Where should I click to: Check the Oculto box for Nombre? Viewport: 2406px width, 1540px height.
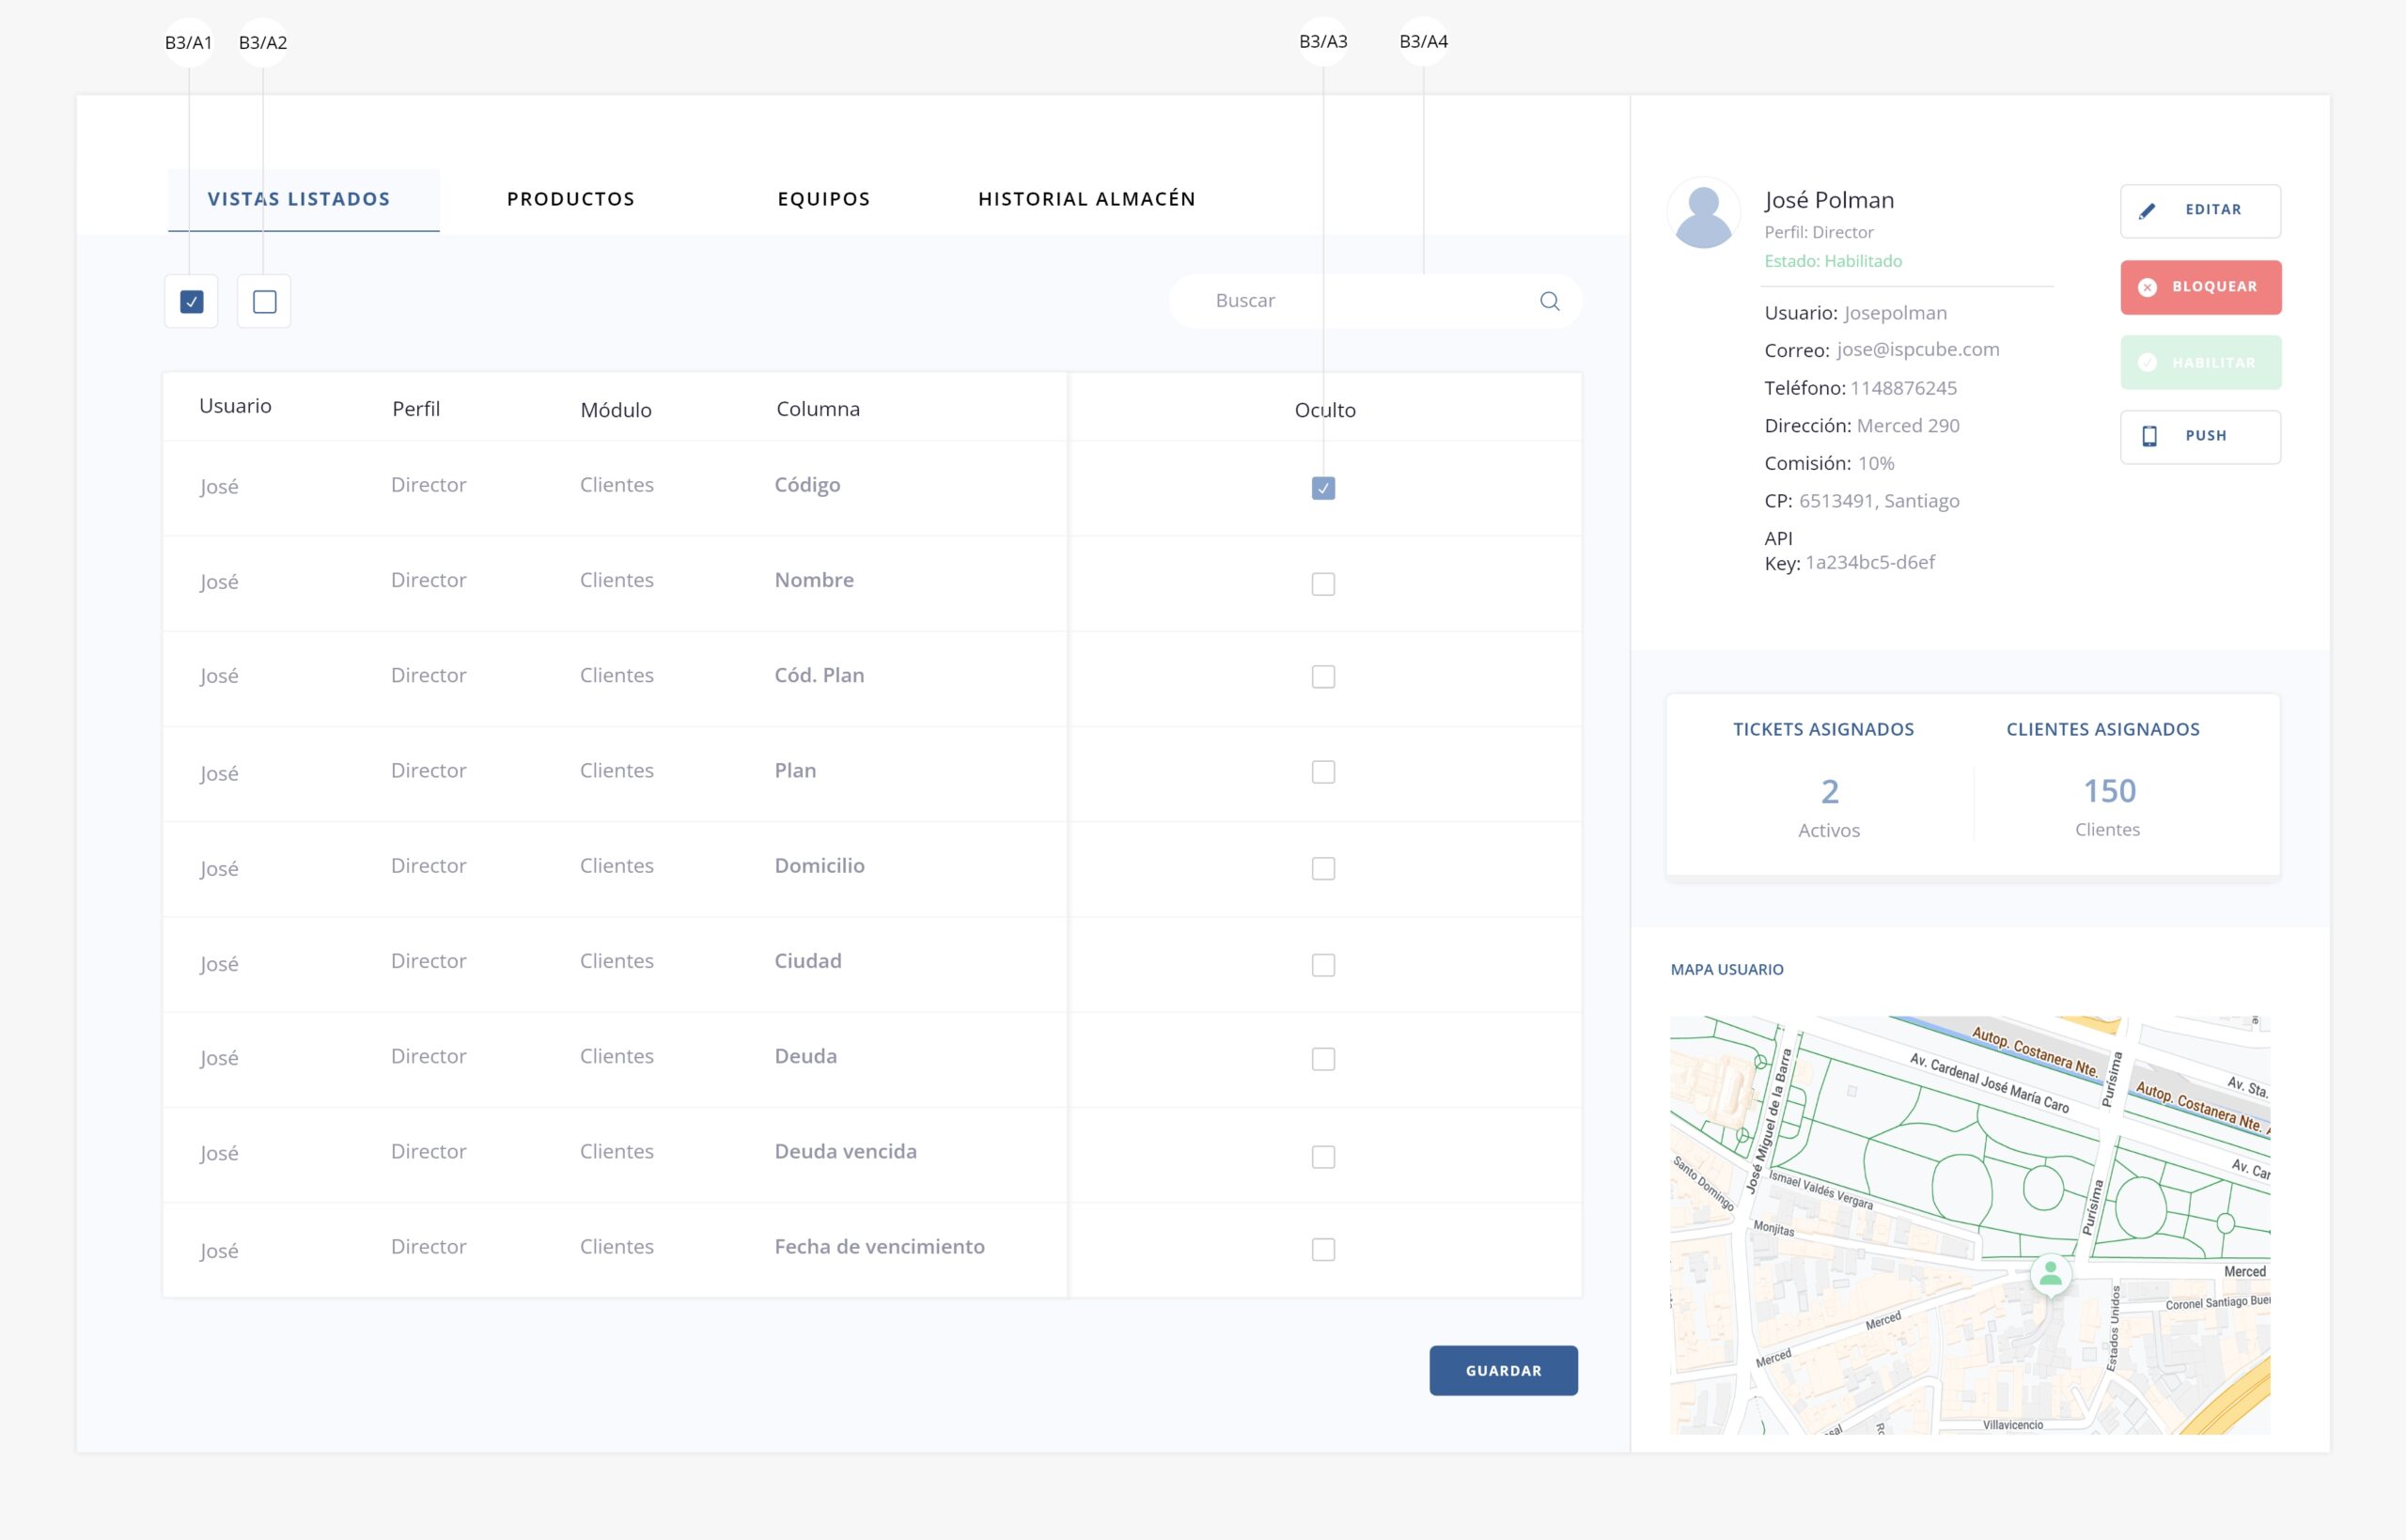[1322, 584]
